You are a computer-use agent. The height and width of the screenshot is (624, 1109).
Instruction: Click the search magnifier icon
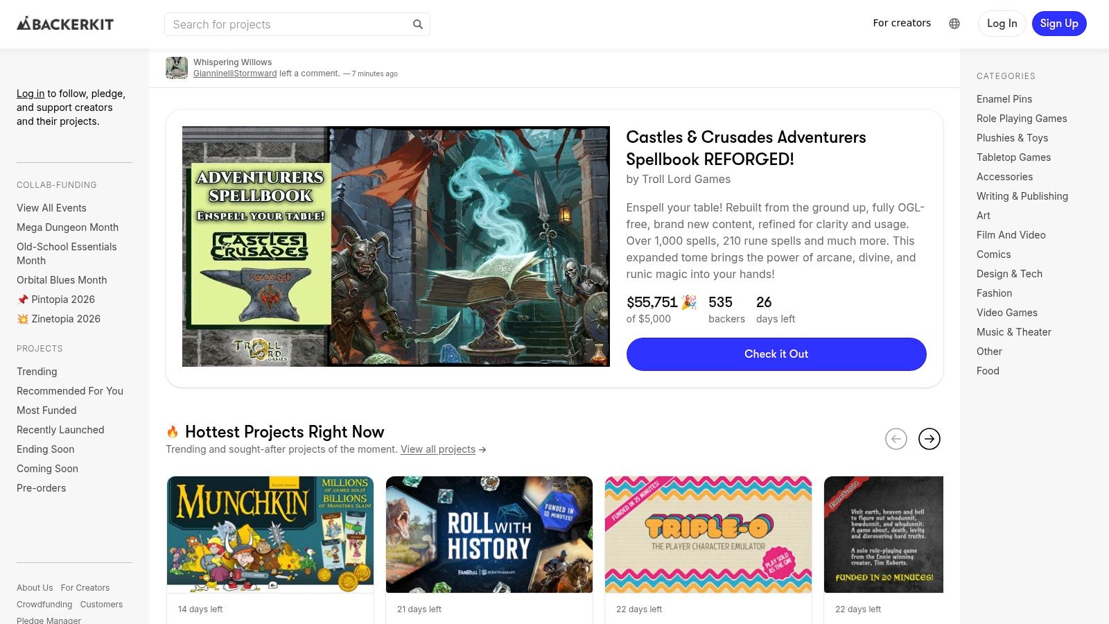click(418, 24)
